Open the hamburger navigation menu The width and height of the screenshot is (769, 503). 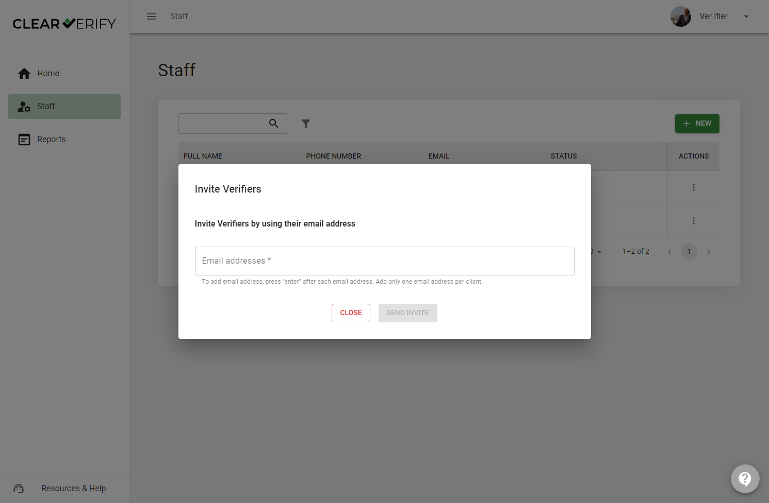pyautogui.click(x=152, y=16)
